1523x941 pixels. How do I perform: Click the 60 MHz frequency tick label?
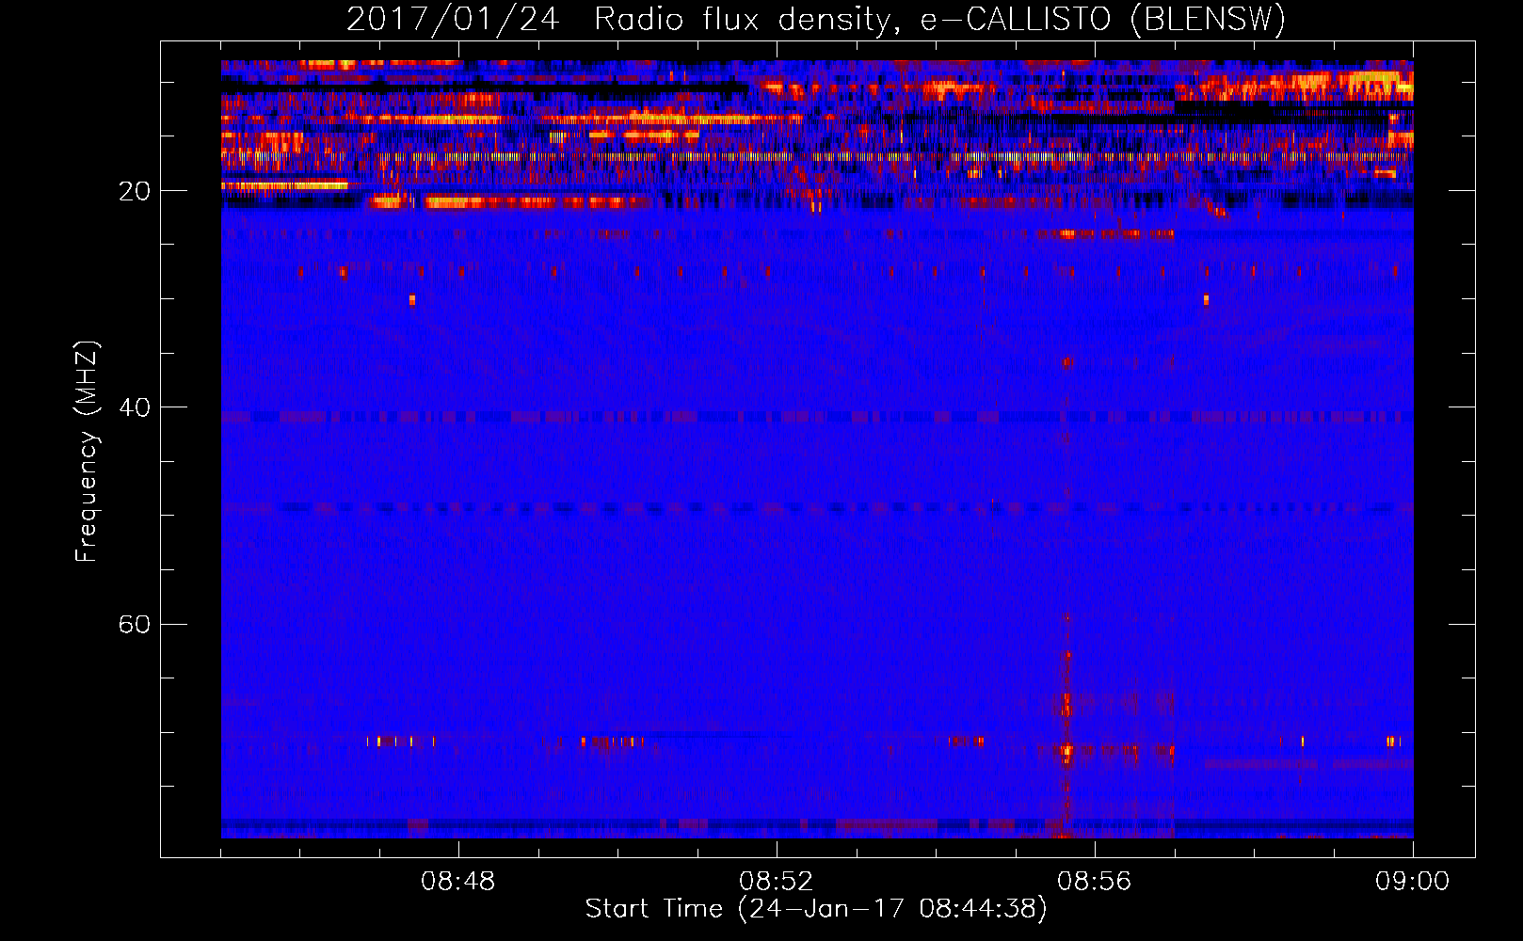tap(134, 625)
